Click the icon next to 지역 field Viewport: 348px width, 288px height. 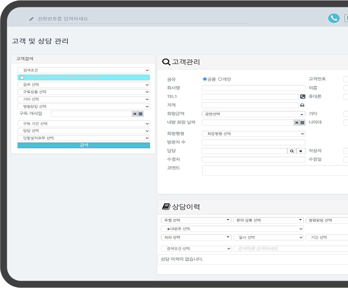(x=302, y=105)
